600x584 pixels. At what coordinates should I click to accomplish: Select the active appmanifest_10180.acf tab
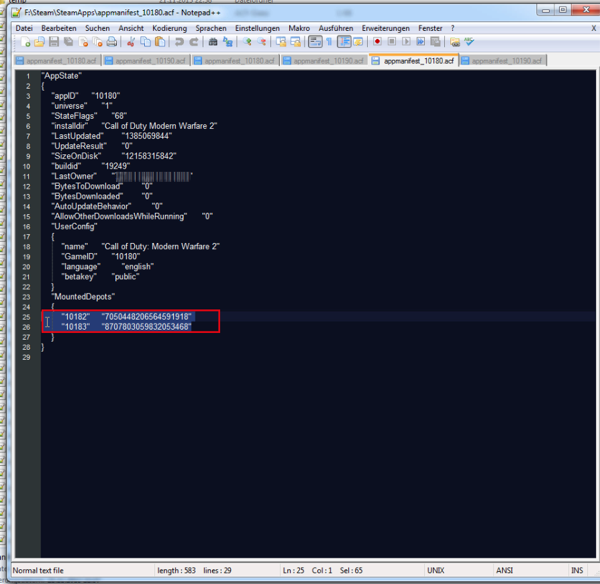click(414, 61)
